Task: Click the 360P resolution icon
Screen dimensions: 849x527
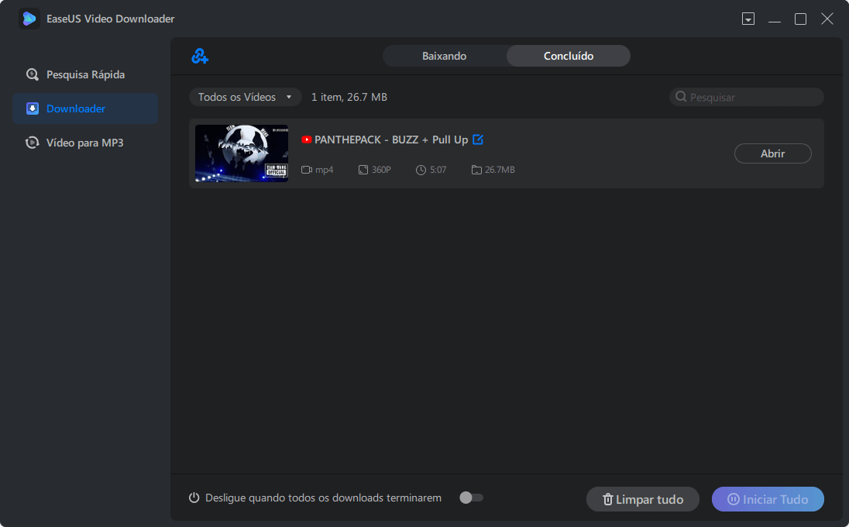Action: click(363, 170)
